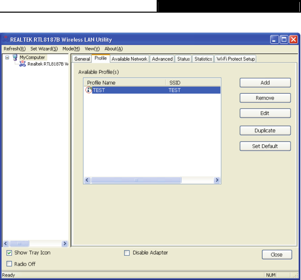Screen dimensions: 301x280
Task: Open the Set Wizard(S) menu
Action: pyautogui.click(x=44, y=49)
